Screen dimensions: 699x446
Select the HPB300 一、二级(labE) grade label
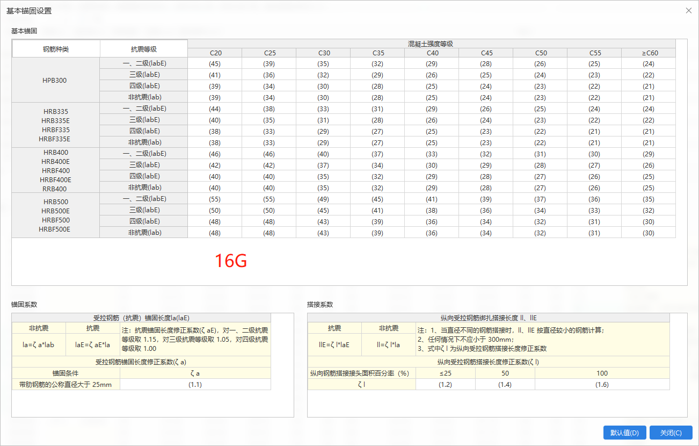click(x=144, y=63)
